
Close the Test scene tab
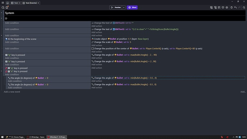point(20,3)
